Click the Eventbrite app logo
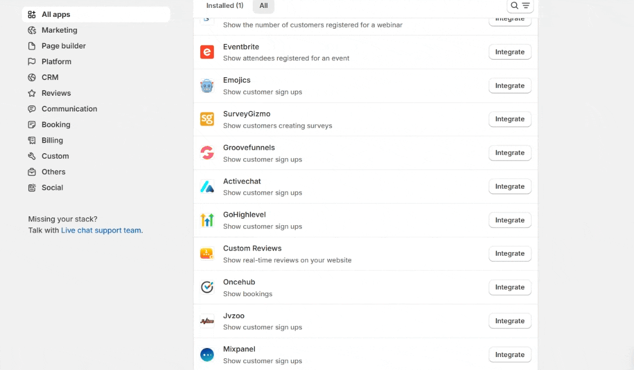This screenshot has width=634, height=370. (x=207, y=52)
